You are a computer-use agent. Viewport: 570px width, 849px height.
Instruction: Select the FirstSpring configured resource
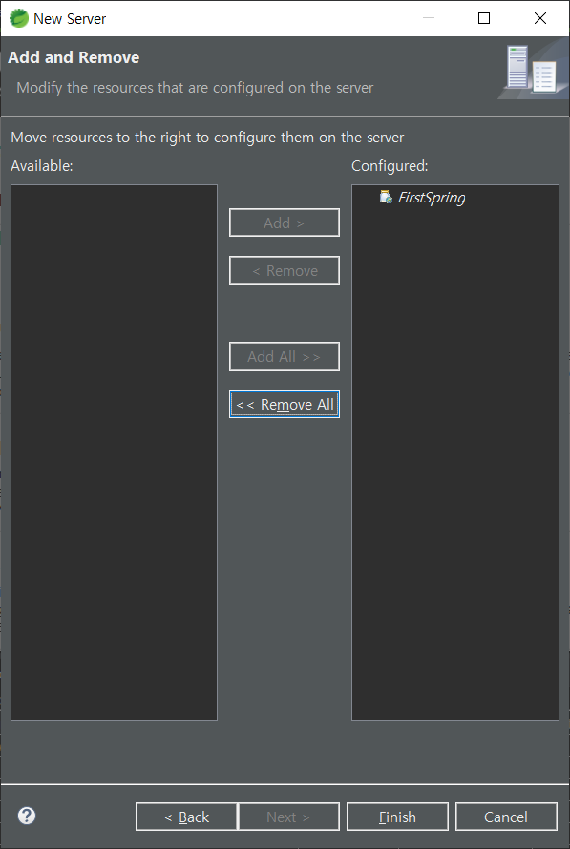click(x=432, y=198)
